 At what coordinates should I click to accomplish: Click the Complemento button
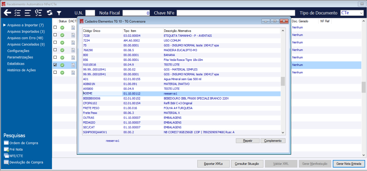[x=273, y=141]
